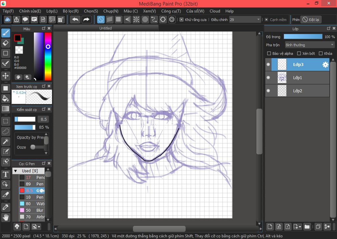Select the Magic Wand tool

[x=6, y=141]
